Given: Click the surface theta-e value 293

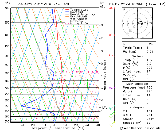Looking at the screenshot, I should coord(150,68).
